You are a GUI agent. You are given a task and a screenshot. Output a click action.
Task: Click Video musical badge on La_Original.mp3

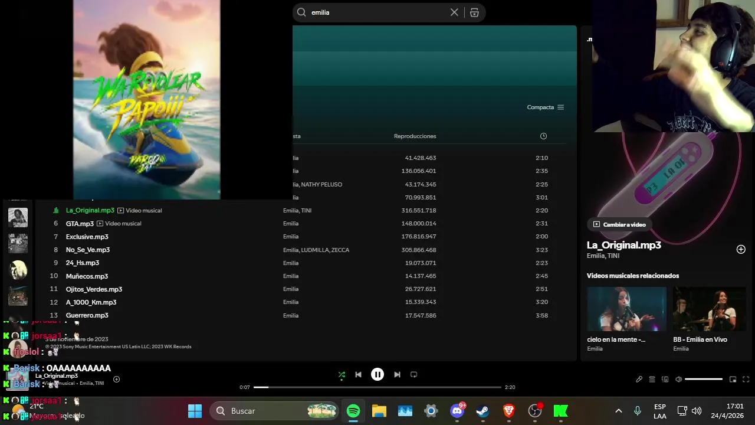coord(139,210)
